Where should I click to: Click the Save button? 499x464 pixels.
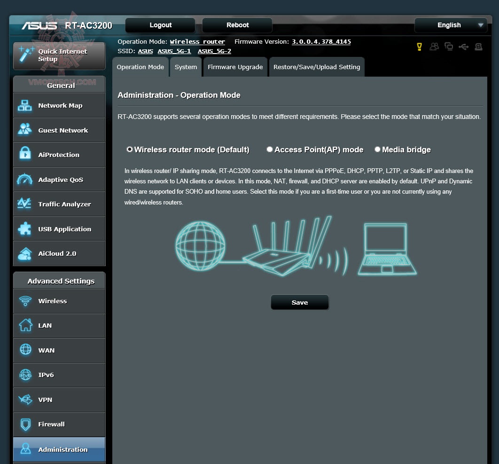click(299, 302)
